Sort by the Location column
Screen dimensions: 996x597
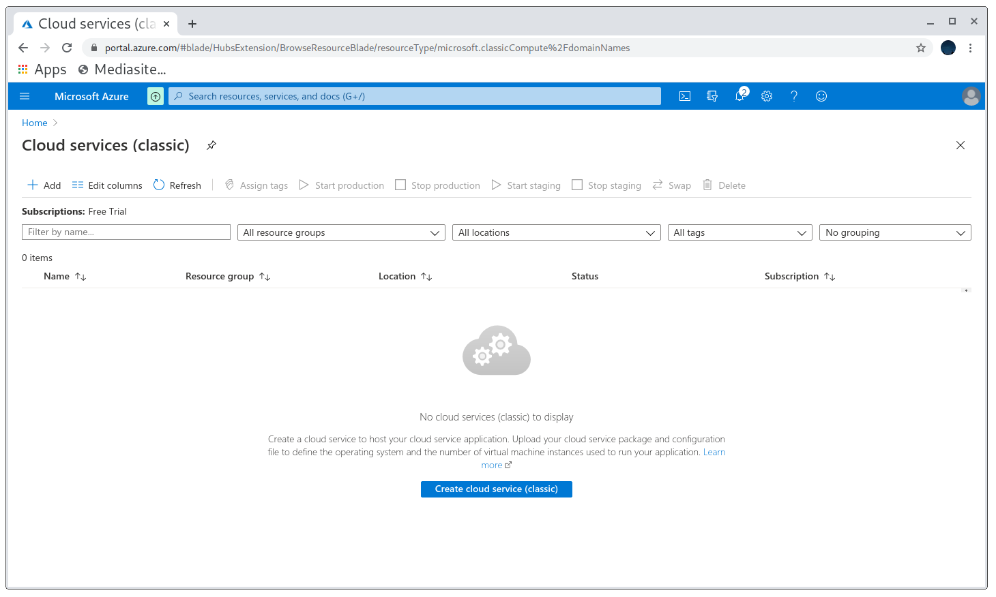click(405, 276)
